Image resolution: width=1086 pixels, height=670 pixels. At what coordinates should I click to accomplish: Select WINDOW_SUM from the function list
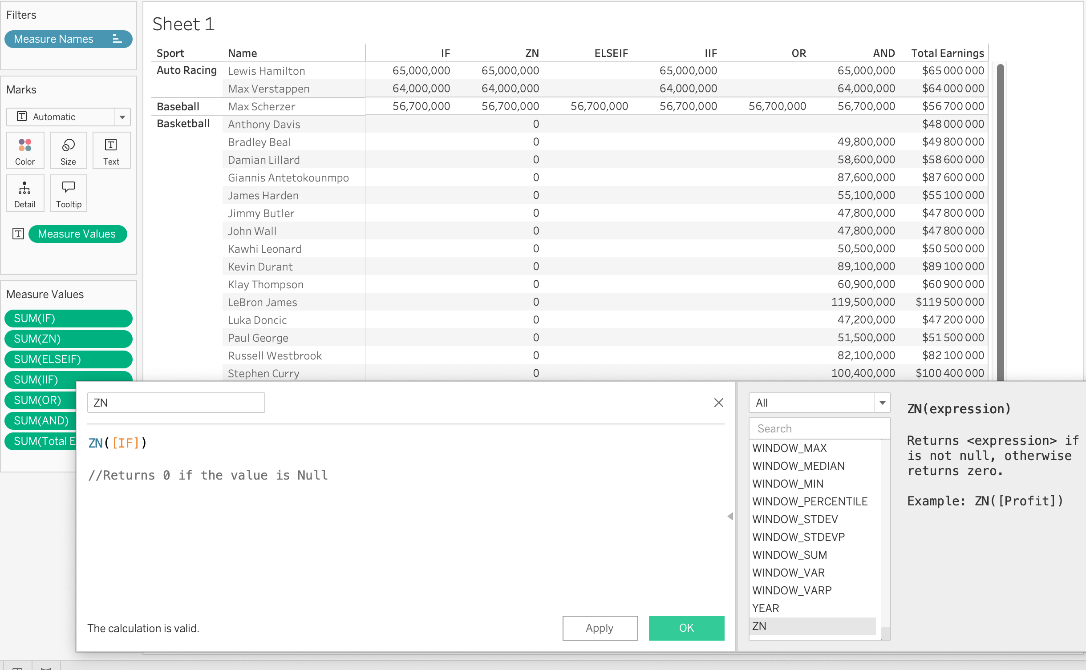pyautogui.click(x=790, y=555)
